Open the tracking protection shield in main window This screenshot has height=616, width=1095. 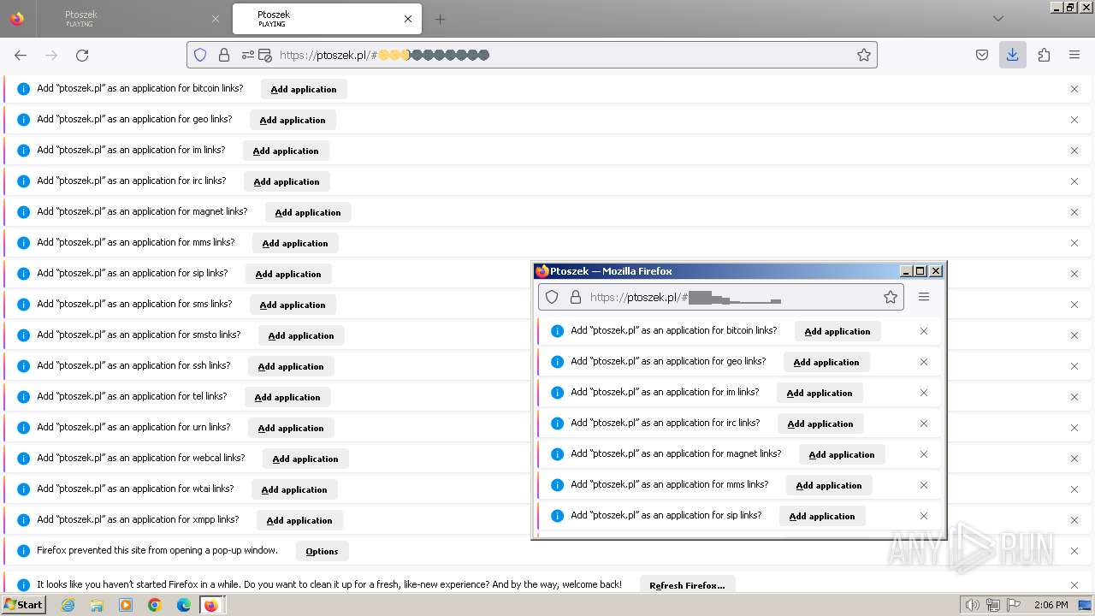pyautogui.click(x=200, y=55)
